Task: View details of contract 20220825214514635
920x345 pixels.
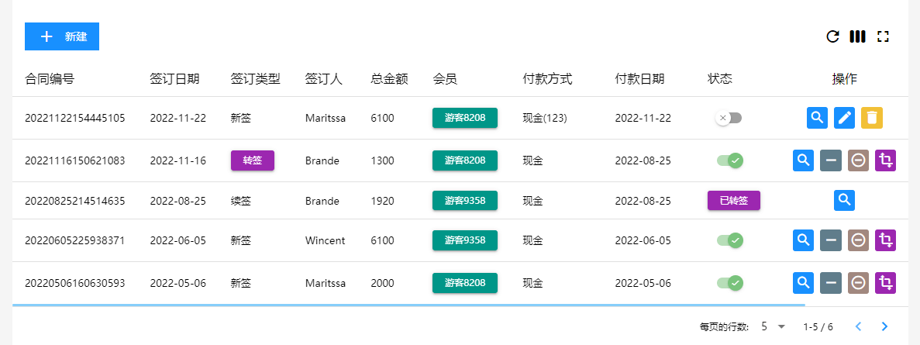Action: pyautogui.click(x=844, y=200)
